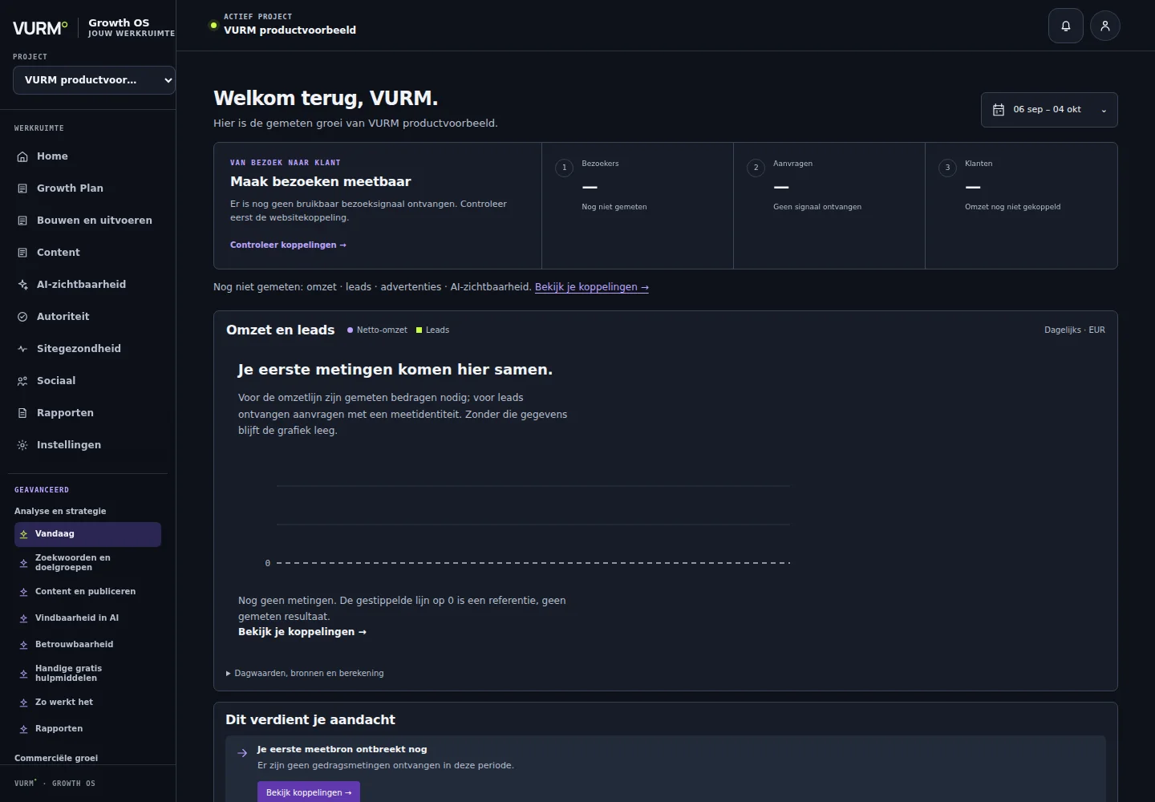Viewport: 1155px width, 802px height.
Task: Click the Instellingen gear icon
Action: (22, 445)
